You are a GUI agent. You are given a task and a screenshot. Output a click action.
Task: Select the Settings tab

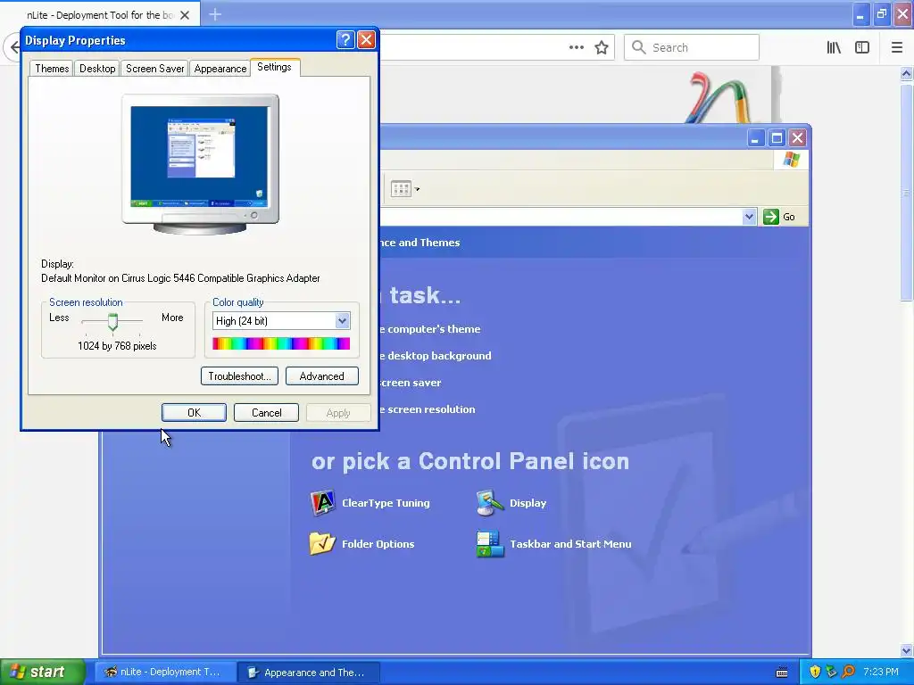(275, 67)
